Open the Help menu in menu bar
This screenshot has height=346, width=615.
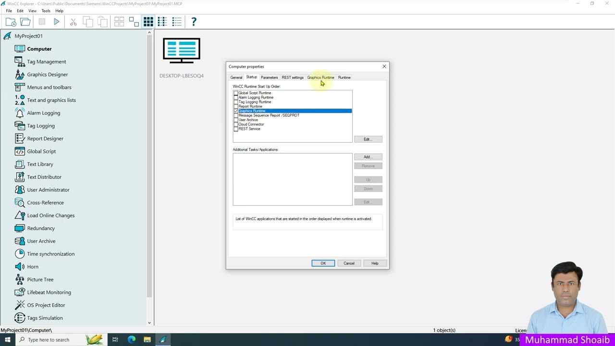click(59, 11)
